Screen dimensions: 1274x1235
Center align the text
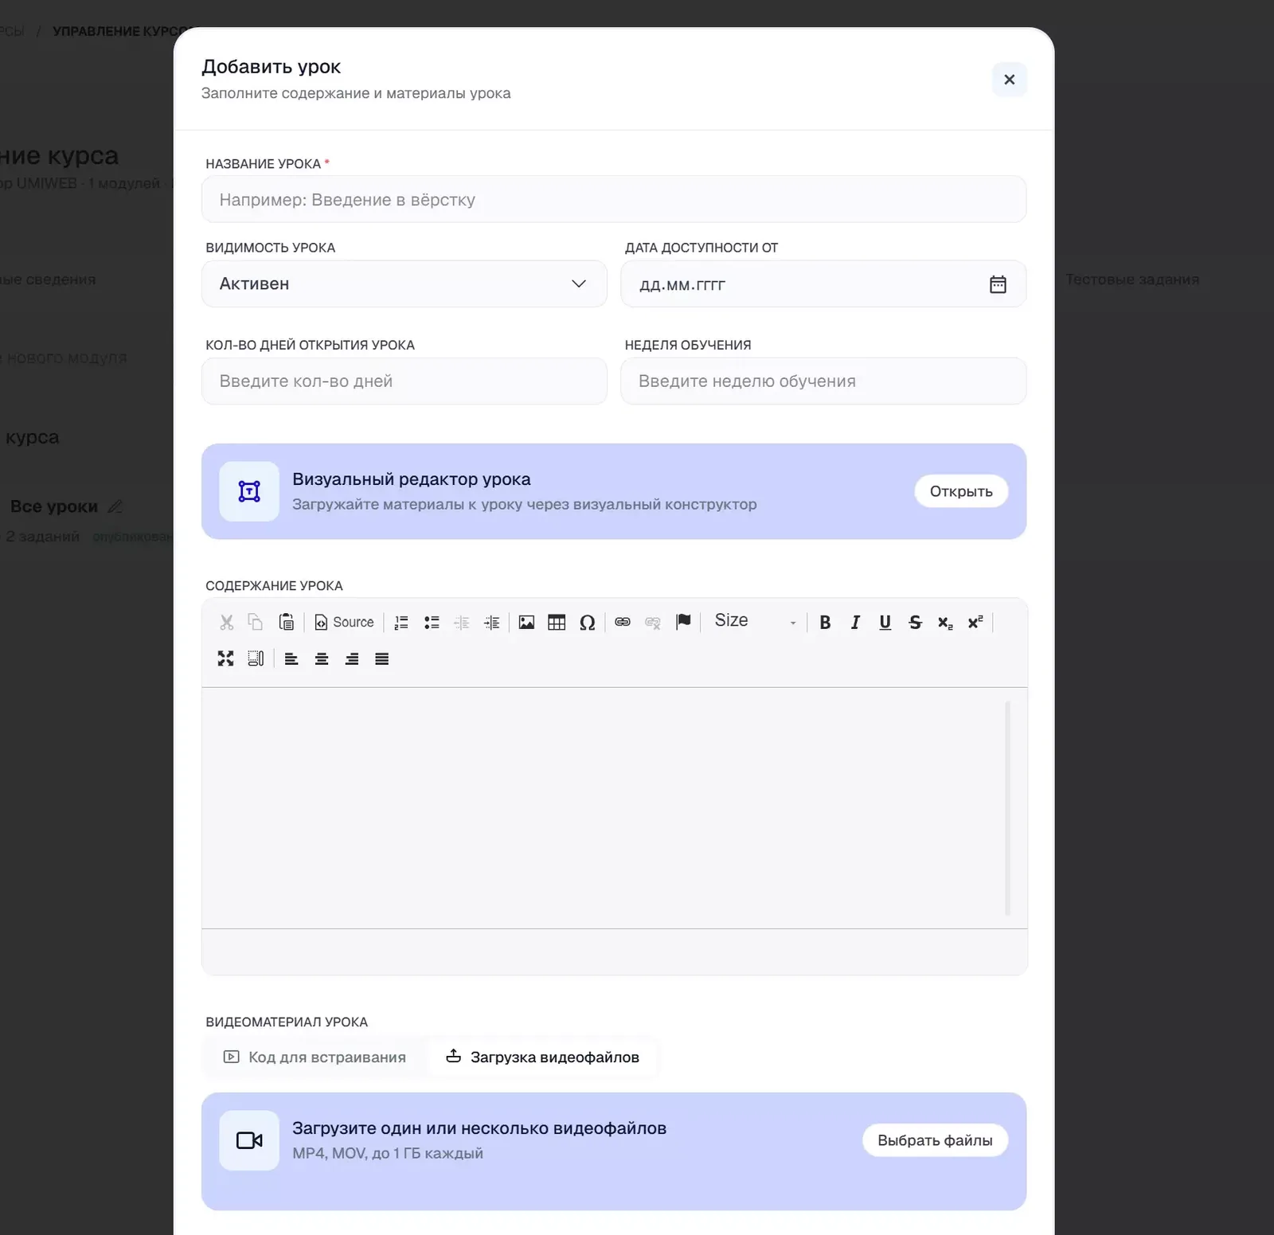pos(322,659)
